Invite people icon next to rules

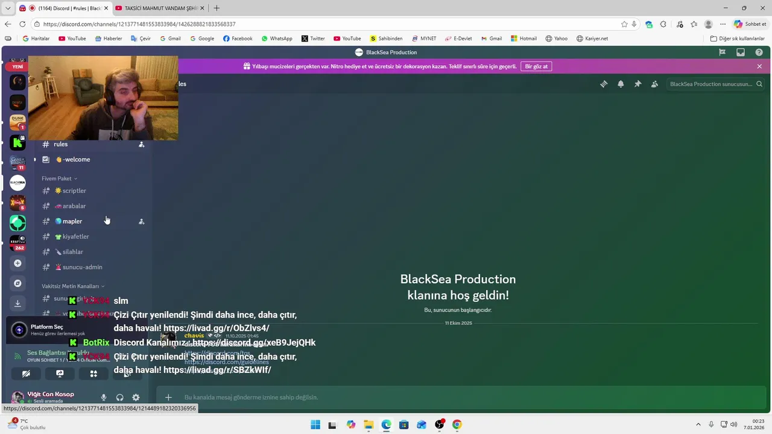(142, 145)
